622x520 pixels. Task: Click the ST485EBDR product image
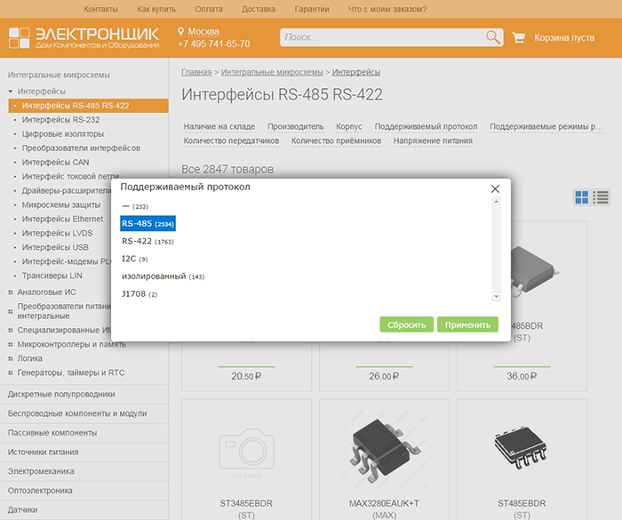tap(521, 448)
